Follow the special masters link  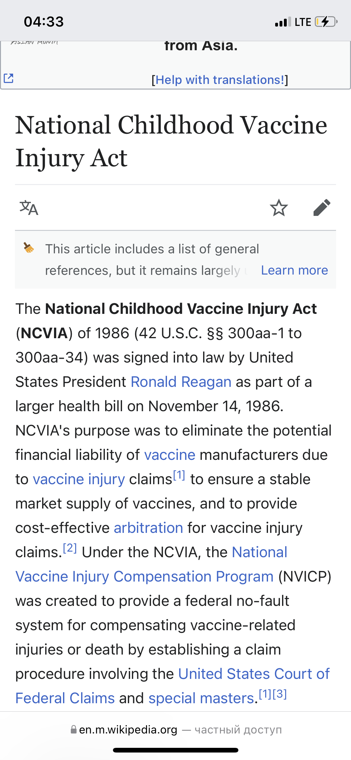201,698
